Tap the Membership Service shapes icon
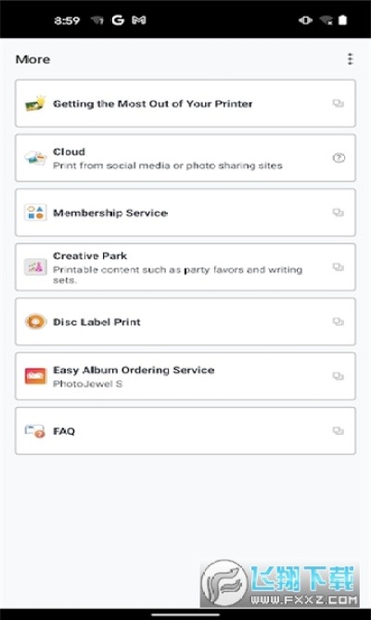This screenshot has width=371, height=620. click(35, 213)
